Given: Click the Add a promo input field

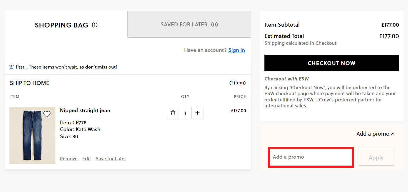Looking at the screenshot, I should click(x=311, y=157).
